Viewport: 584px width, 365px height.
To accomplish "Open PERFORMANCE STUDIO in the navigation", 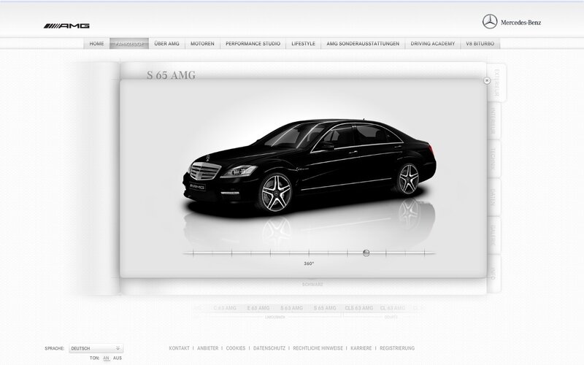I will tap(253, 44).
